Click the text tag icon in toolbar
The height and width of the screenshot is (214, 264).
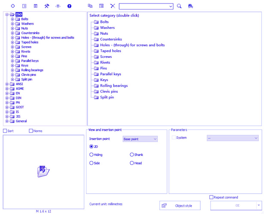[58, 6]
